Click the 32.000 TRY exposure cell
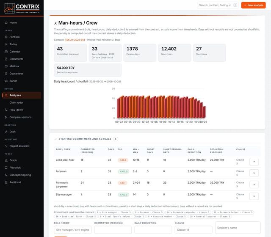 217,182
